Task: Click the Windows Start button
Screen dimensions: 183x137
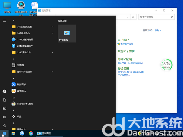Action: click(4, 133)
